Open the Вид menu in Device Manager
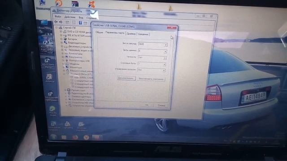The height and width of the screenshot is (161, 287). click(81, 17)
